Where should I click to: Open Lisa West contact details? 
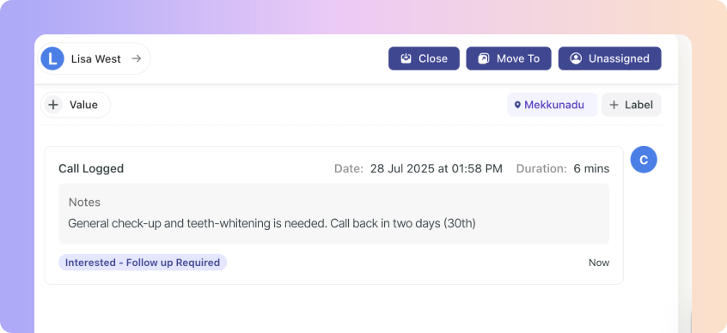pos(95,59)
